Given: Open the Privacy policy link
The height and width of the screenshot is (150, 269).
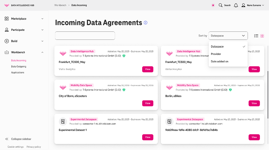Looking at the screenshot, I should [33, 147].
